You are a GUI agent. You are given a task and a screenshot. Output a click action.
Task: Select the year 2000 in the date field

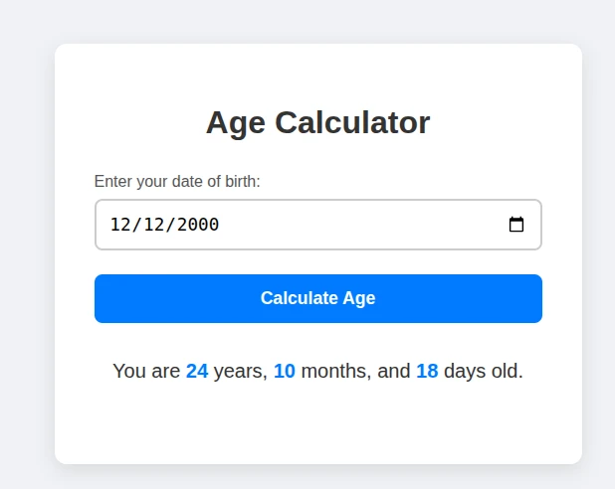[x=198, y=225]
